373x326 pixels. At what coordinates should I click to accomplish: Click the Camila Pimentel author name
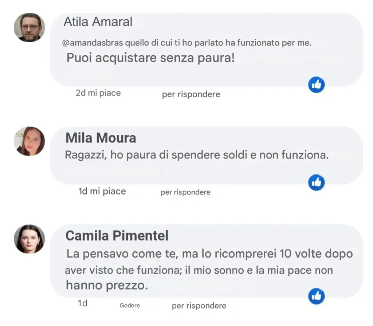point(117,236)
